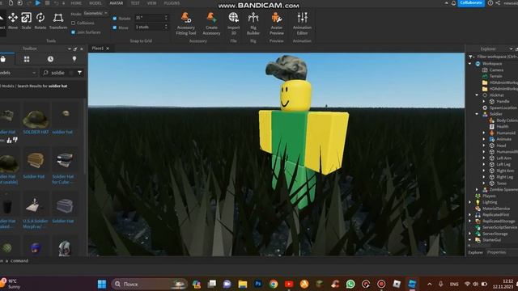Open the Mode Geometric dropdown
518x291 pixels.
coord(96,14)
